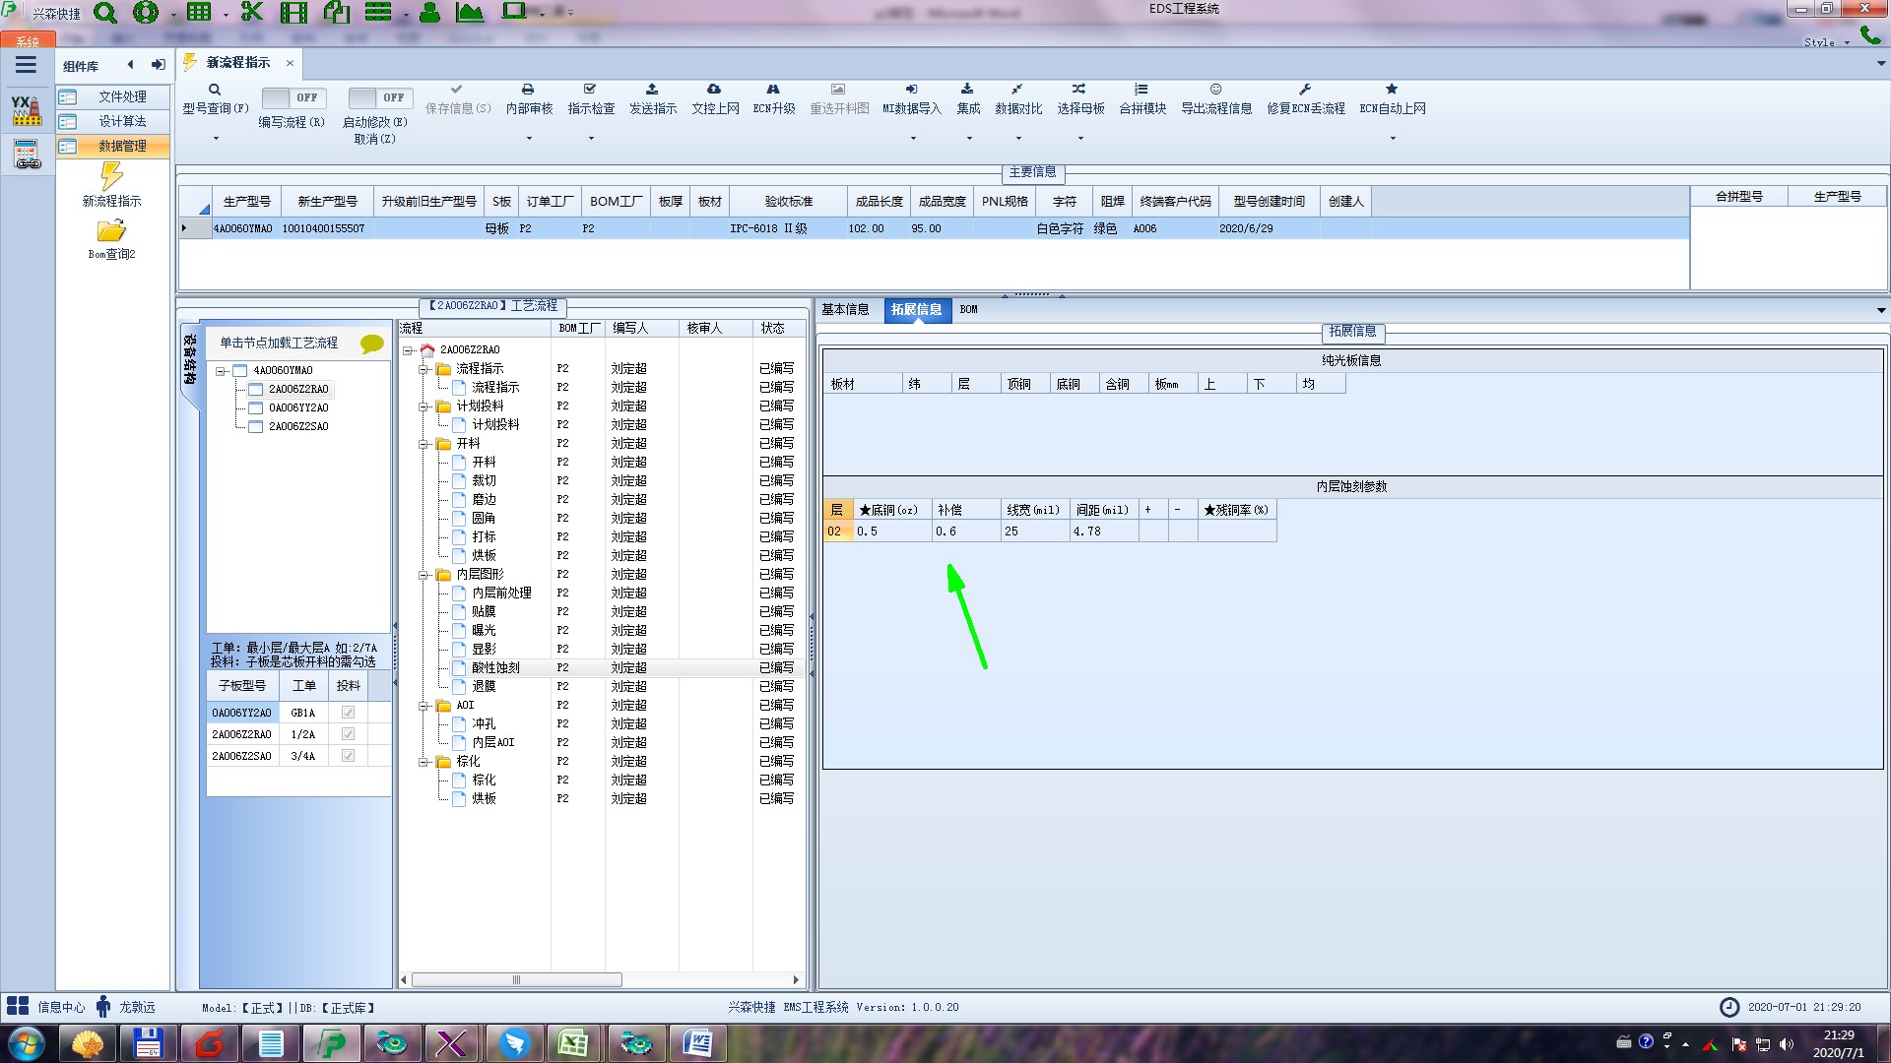Click 集成 download tool

coord(968,99)
